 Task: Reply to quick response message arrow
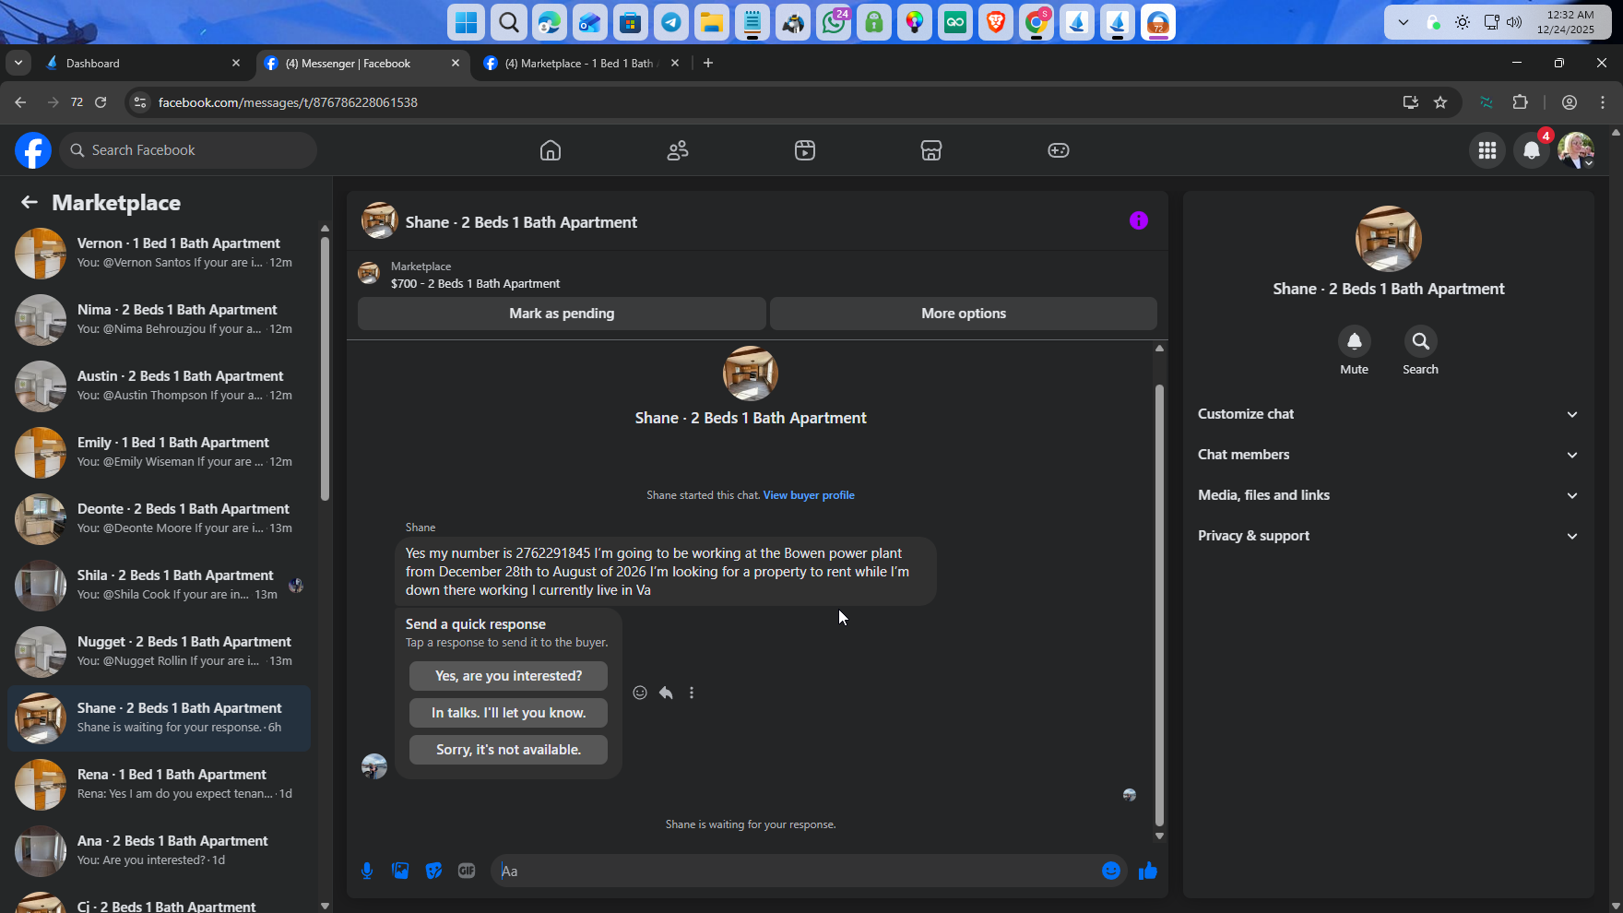(x=666, y=693)
